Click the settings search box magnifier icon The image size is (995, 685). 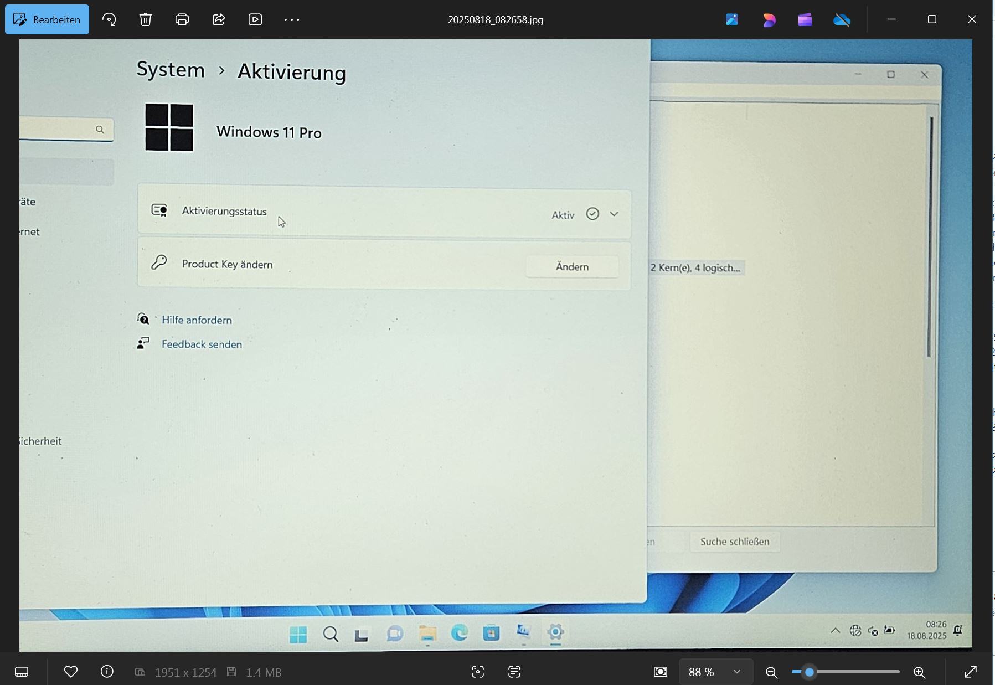click(100, 130)
